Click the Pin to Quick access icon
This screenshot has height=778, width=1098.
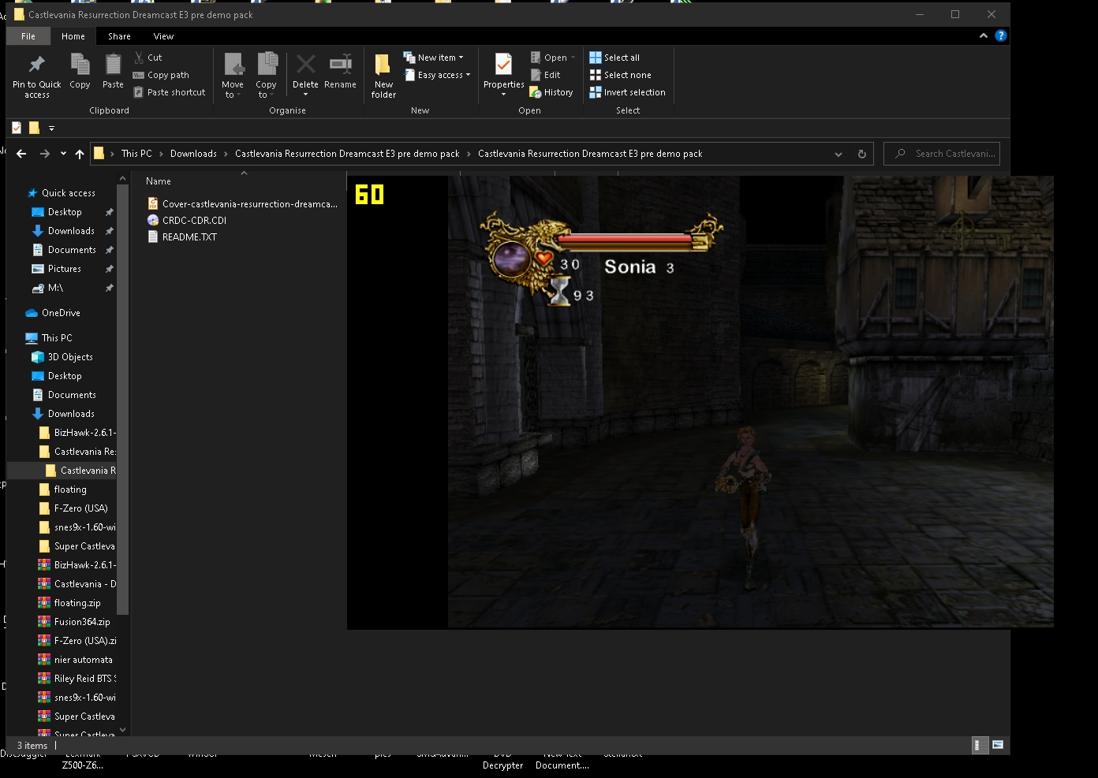click(36, 65)
